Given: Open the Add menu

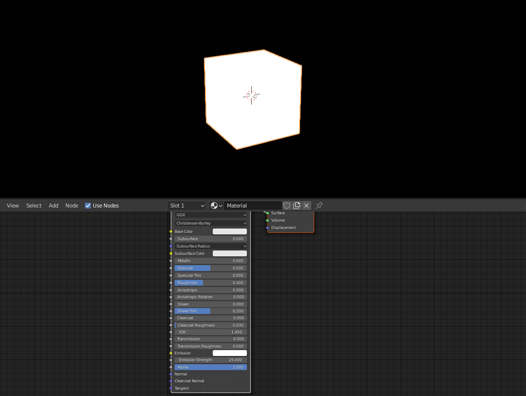Looking at the screenshot, I should 53,206.
